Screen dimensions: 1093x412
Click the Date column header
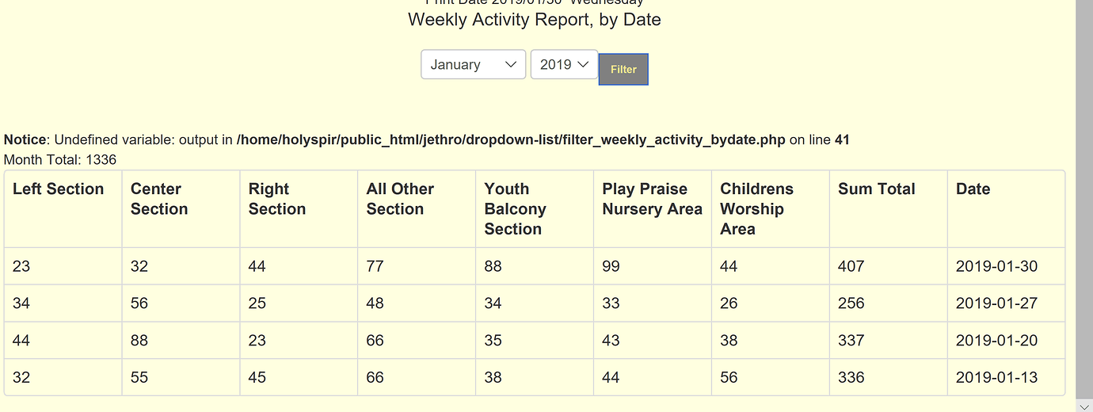pyautogui.click(x=973, y=189)
